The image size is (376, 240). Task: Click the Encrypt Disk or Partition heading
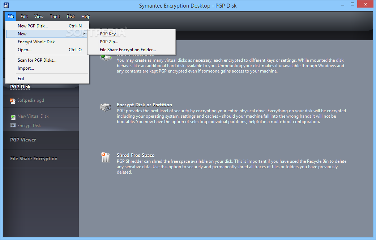click(x=144, y=105)
